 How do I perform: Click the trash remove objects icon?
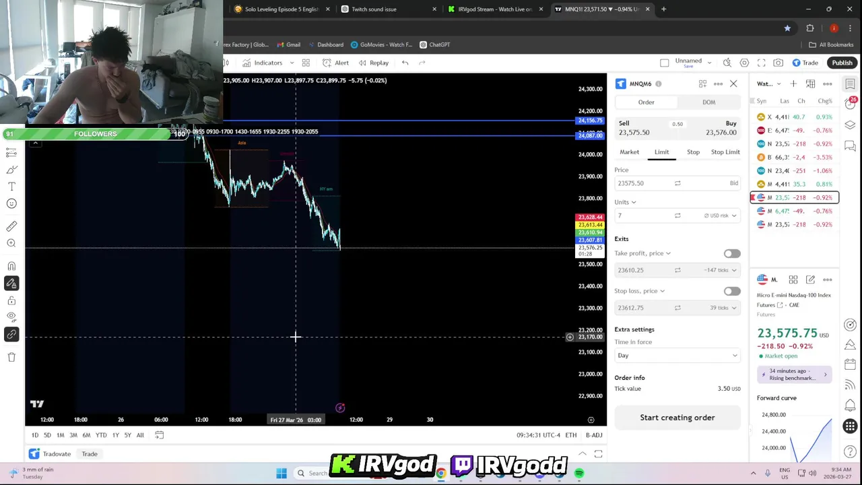point(11,357)
